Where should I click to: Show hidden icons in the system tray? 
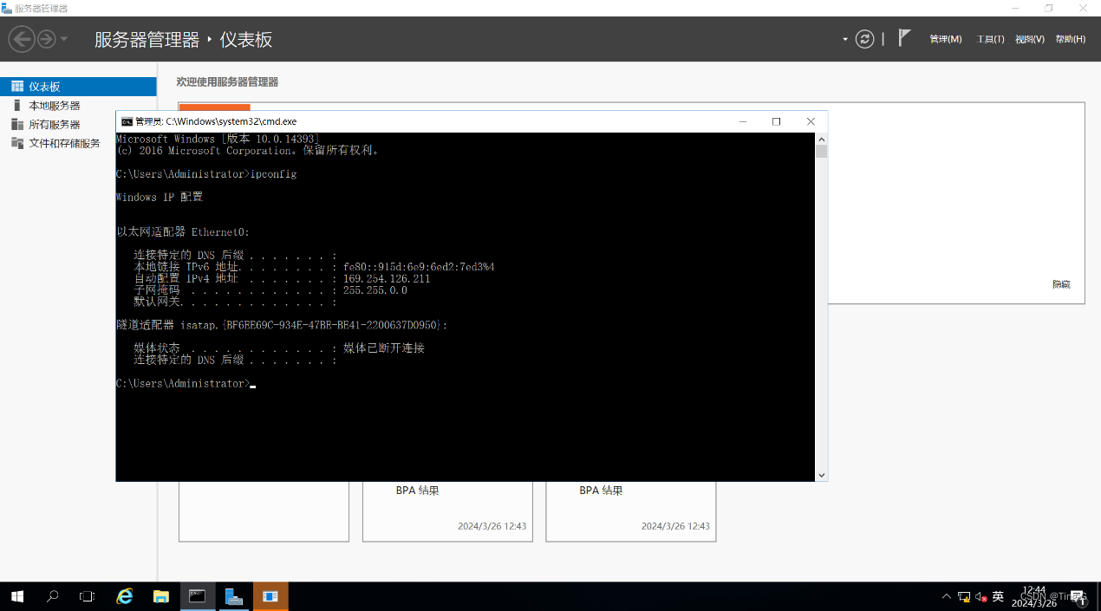coord(946,596)
